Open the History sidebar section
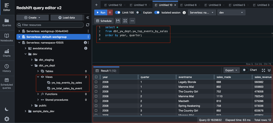Screen dimensions: 273x123 click(7, 68)
